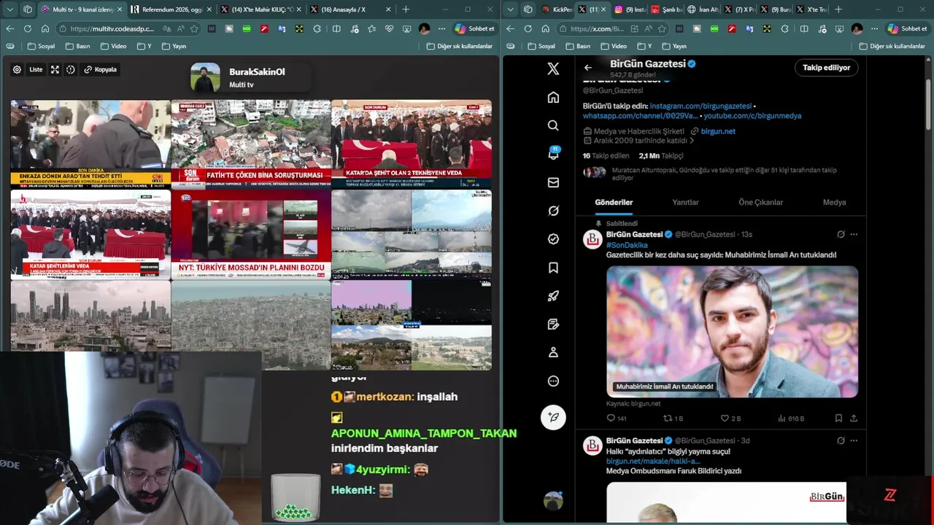Reply to İsmail Arı tweet (141)
This screenshot has height=525, width=934.
(617, 419)
